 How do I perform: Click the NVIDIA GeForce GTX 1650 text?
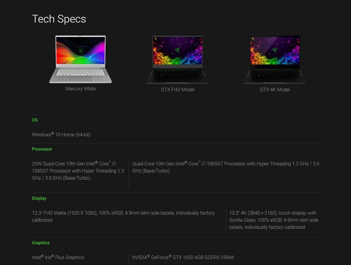coord(183,257)
